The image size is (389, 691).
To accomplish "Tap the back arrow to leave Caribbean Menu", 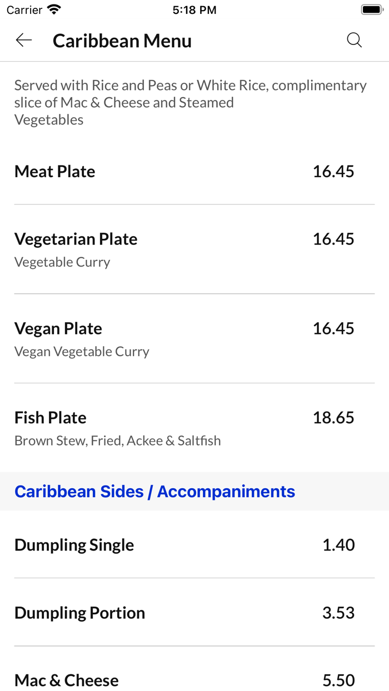I will pos(23,40).
